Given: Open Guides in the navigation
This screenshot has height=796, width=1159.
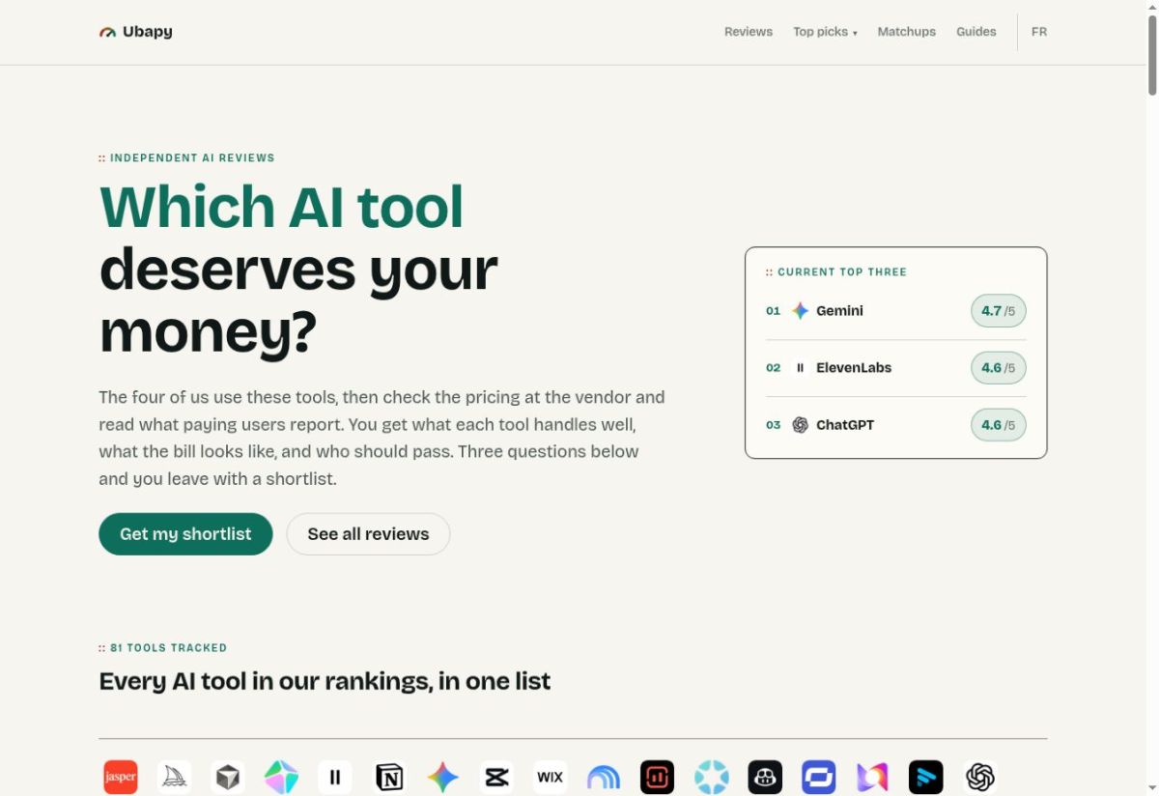Looking at the screenshot, I should 975,32.
